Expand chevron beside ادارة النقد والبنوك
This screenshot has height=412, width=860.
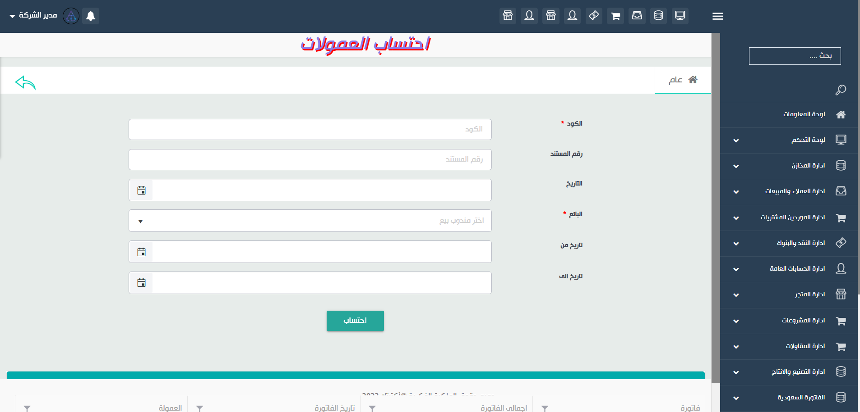pyautogui.click(x=736, y=244)
